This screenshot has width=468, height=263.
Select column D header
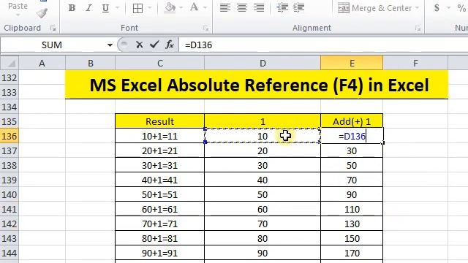(263, 63)
